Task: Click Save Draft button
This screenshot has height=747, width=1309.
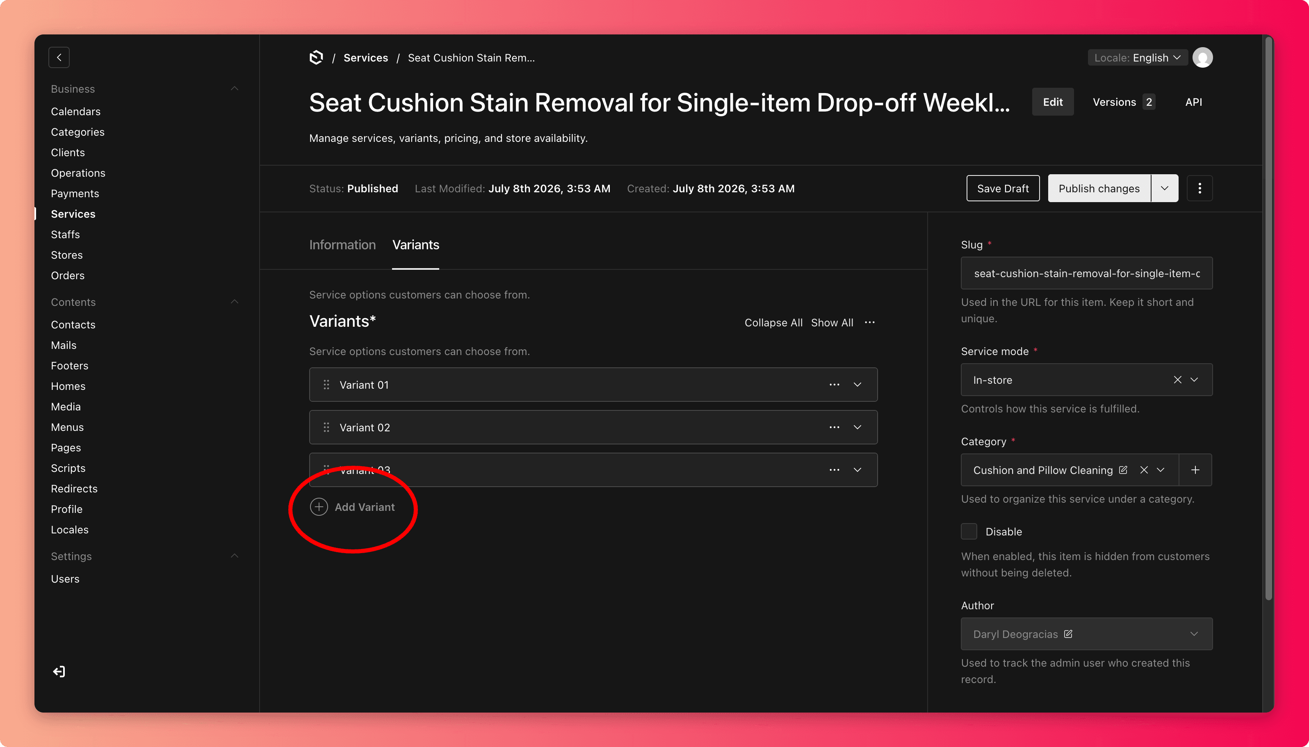Action: [x=1003, y=188]
